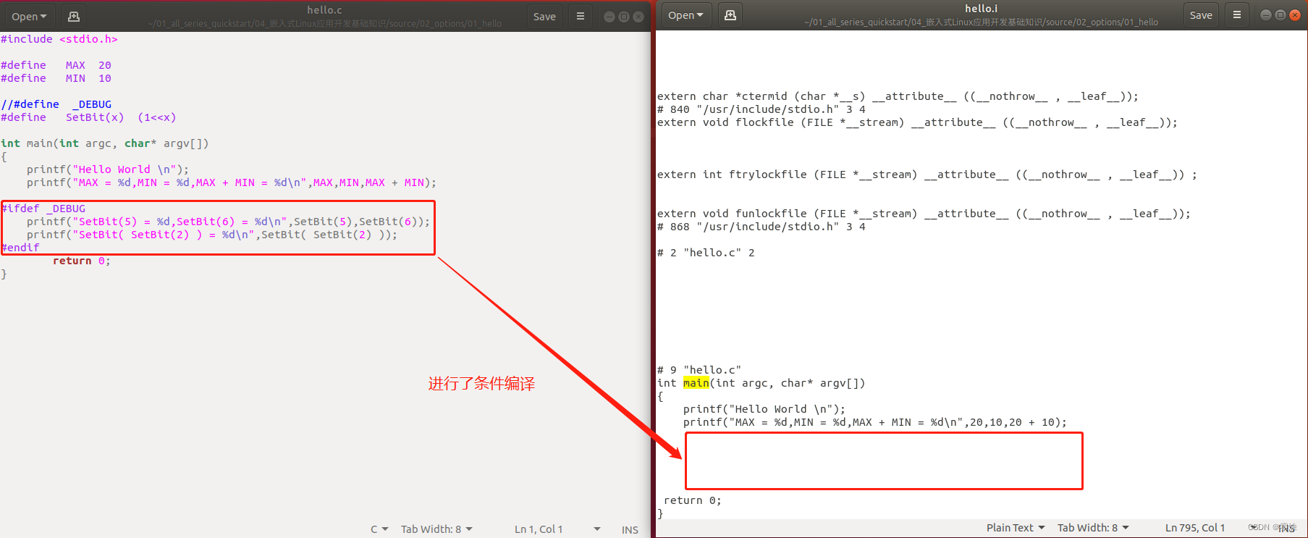The image size is (1308, 538).
Task: Click # 9 "hello.c" line
Action: point(699,370)
